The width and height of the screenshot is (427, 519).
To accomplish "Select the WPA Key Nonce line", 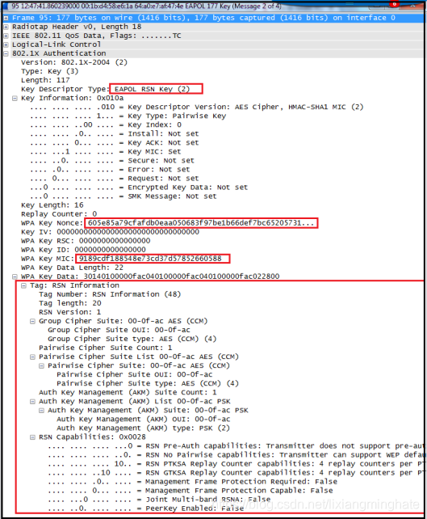I will 170,223.
